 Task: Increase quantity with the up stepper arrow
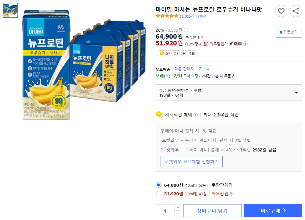click(177, 208)
